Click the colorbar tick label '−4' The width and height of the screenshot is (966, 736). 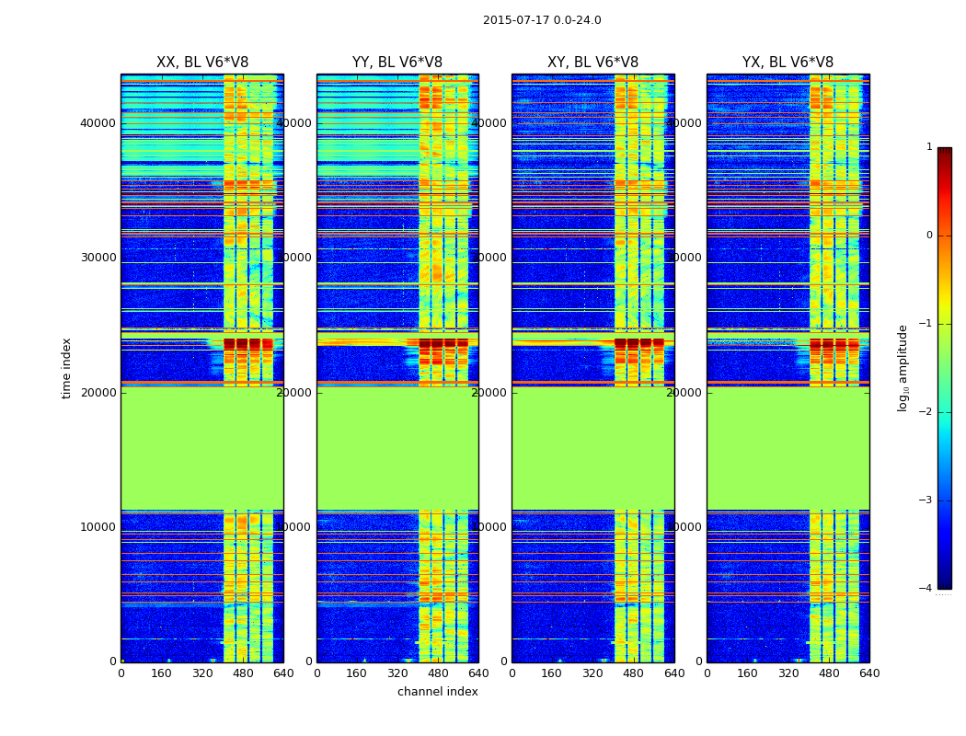[927, 589]
